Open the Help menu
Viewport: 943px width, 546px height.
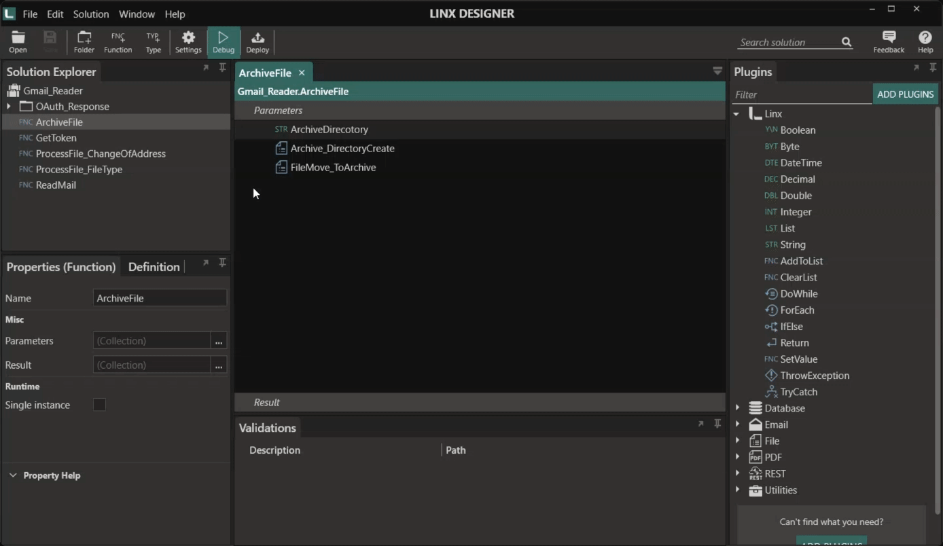pos(175,14)
